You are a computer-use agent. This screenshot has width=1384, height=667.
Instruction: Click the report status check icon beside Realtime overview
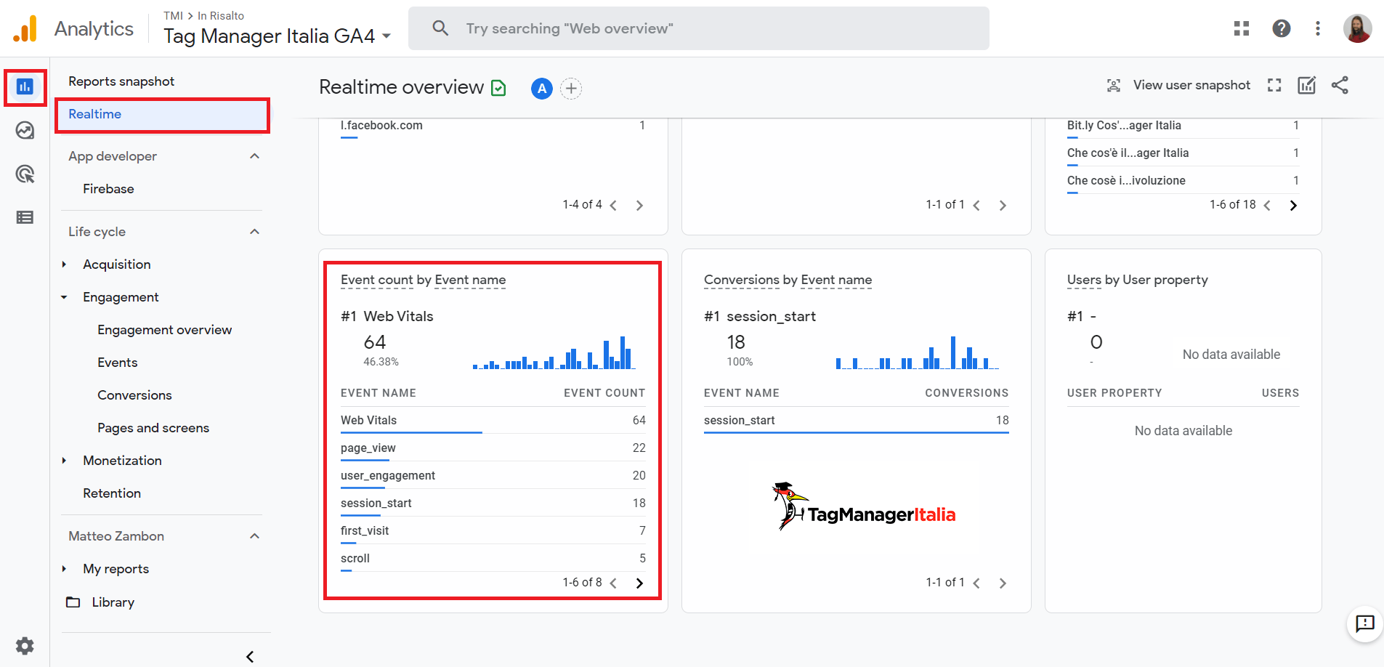(x=498, y=88)
